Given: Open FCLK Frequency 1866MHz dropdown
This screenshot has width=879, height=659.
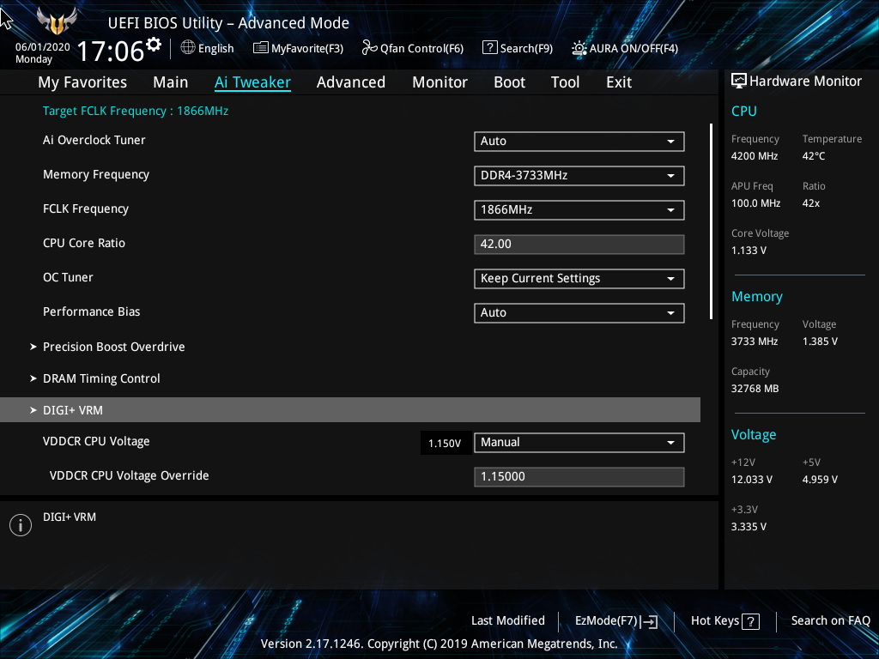Looking at the screenshot, I should [579, 209].
